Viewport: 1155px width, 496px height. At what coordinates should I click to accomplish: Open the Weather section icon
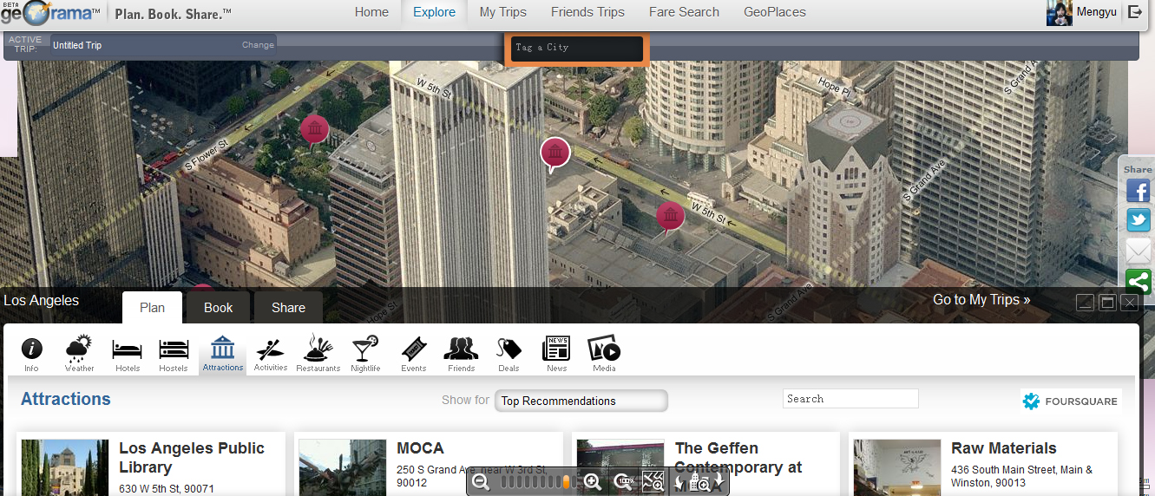79,354
